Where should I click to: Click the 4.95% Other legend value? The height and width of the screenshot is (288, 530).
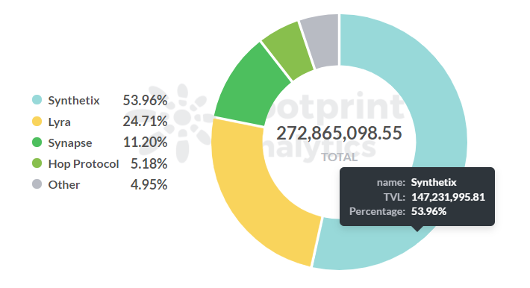coord(149,185)
